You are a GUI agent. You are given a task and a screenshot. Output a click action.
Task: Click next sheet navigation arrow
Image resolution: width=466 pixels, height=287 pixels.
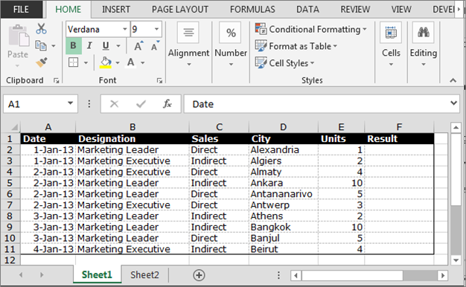[x=42, y=275]
